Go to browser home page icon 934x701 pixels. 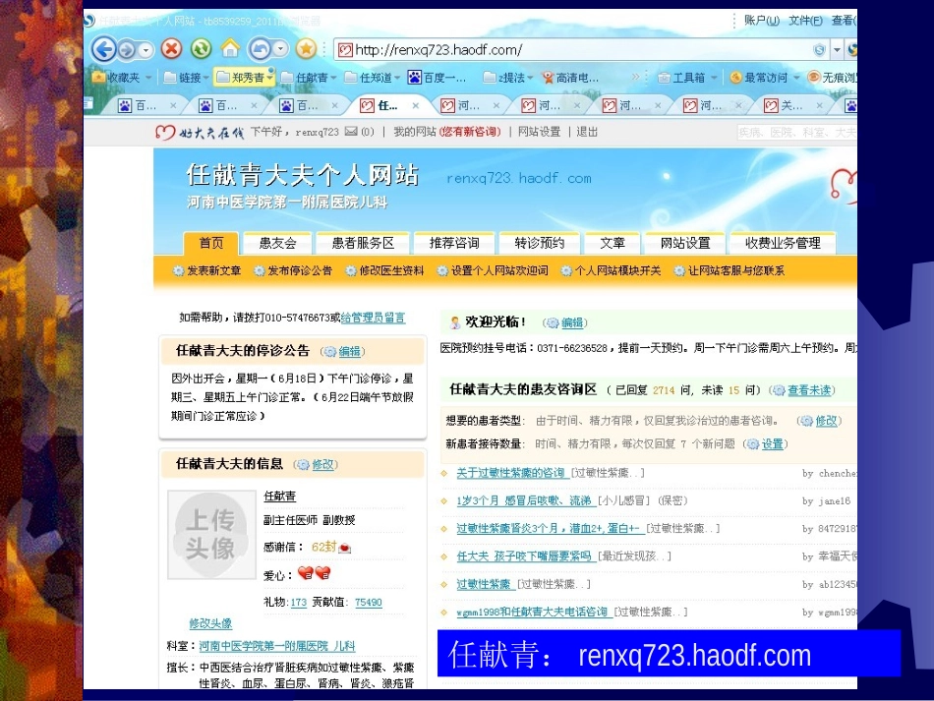[230, 49]
